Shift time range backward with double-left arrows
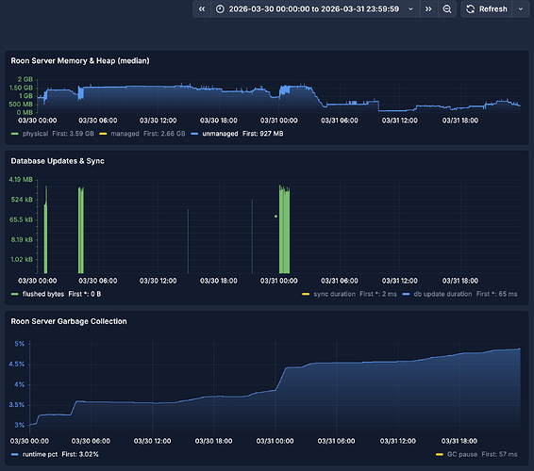 [202, 9]
